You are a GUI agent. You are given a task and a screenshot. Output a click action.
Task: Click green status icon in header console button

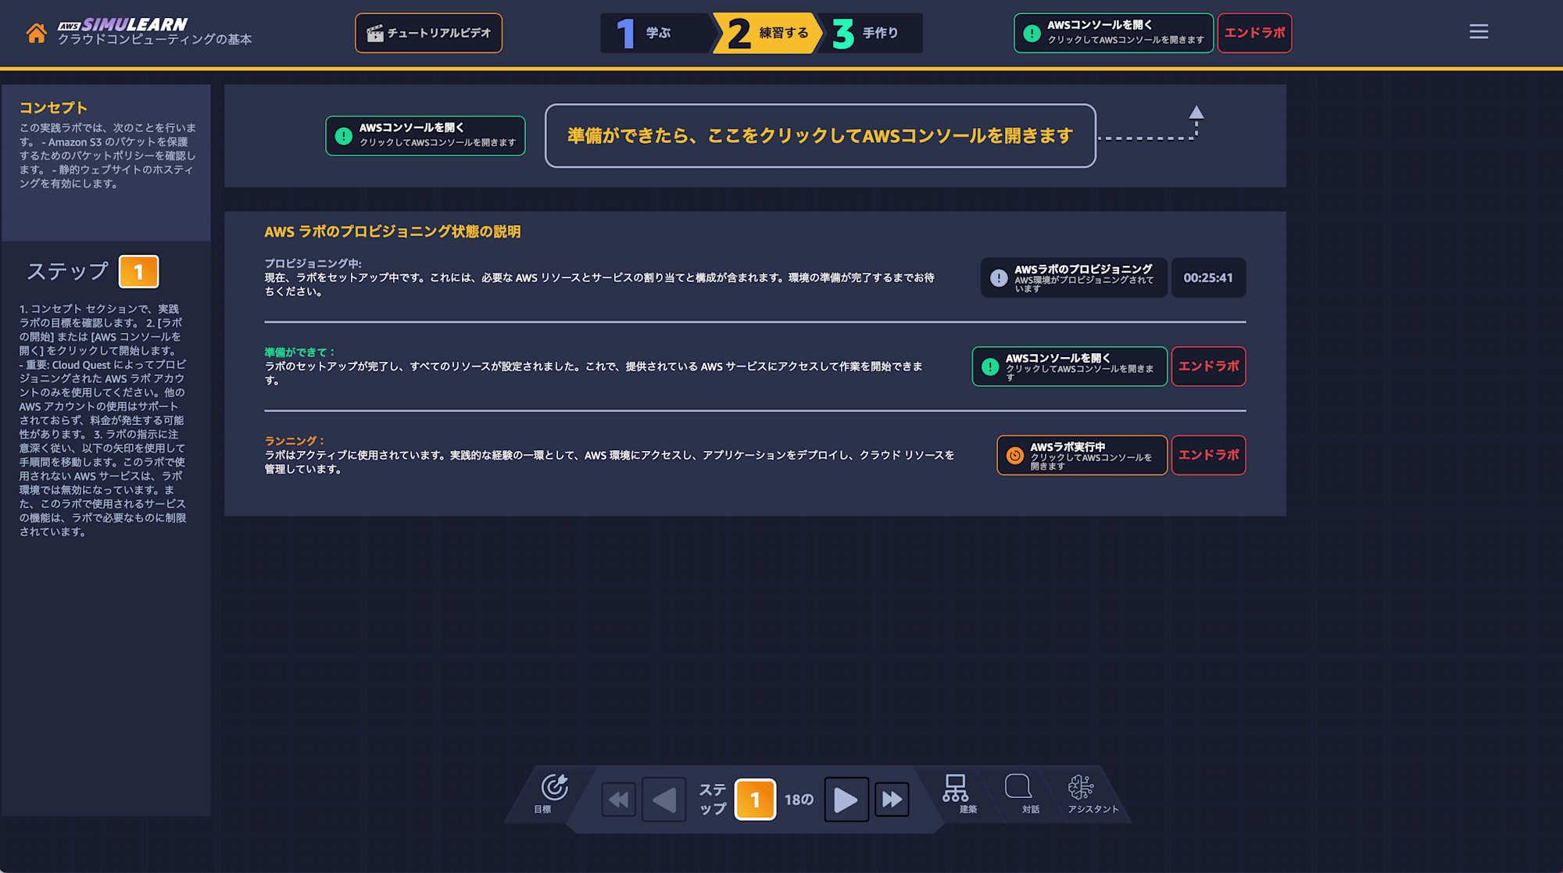[x=1032, y=34]
